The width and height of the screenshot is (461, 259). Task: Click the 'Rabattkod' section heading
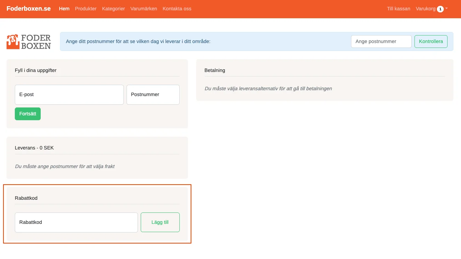tap(26, 198)
